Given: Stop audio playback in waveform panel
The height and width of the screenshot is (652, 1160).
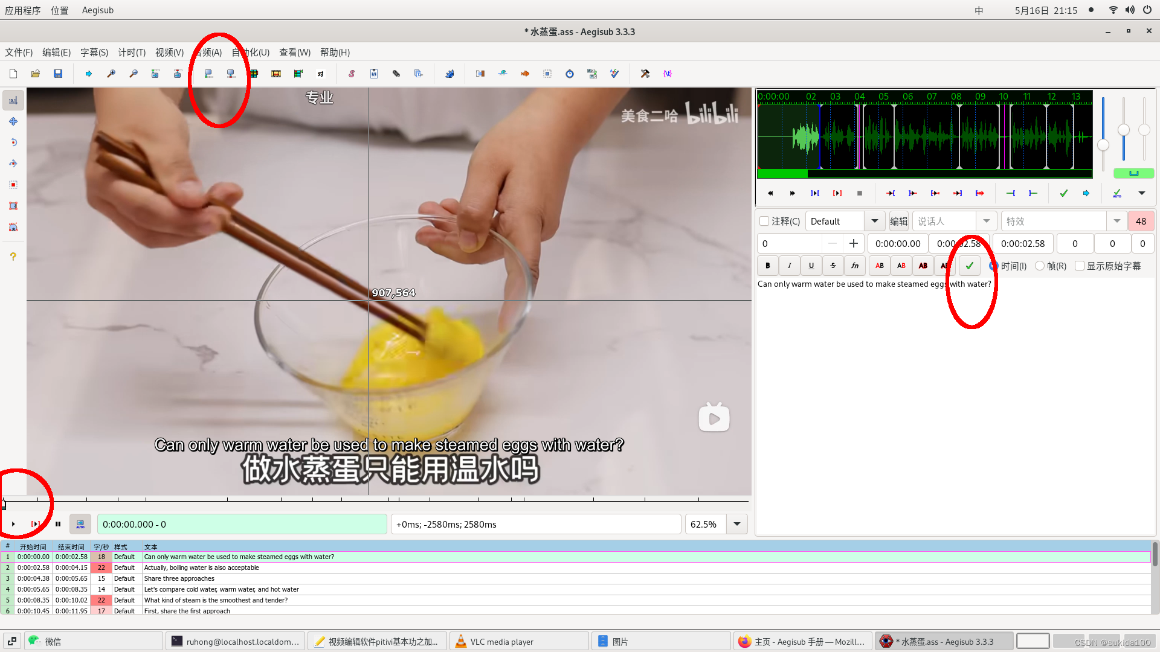Looking at the screenshot, I should click(x=860, y=193).
